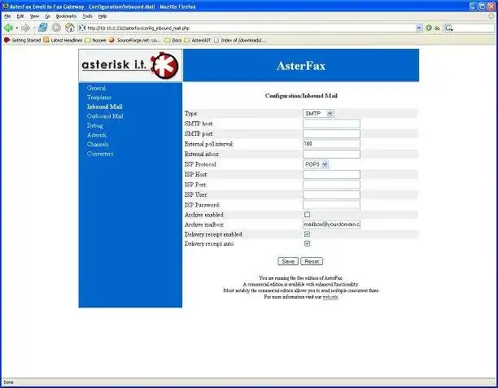Click the browser Back arrow icon

click(8, 28)
